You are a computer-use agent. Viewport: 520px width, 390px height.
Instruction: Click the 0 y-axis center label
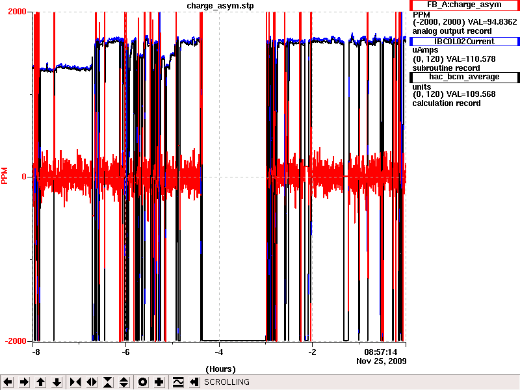tap(24, 177)
